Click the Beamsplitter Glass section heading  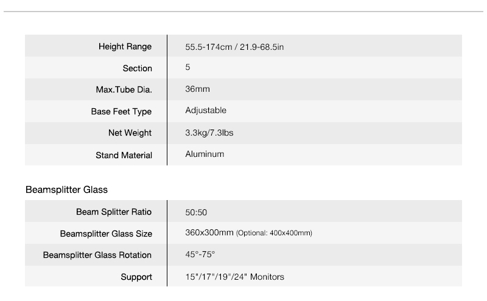coord(66,190)
